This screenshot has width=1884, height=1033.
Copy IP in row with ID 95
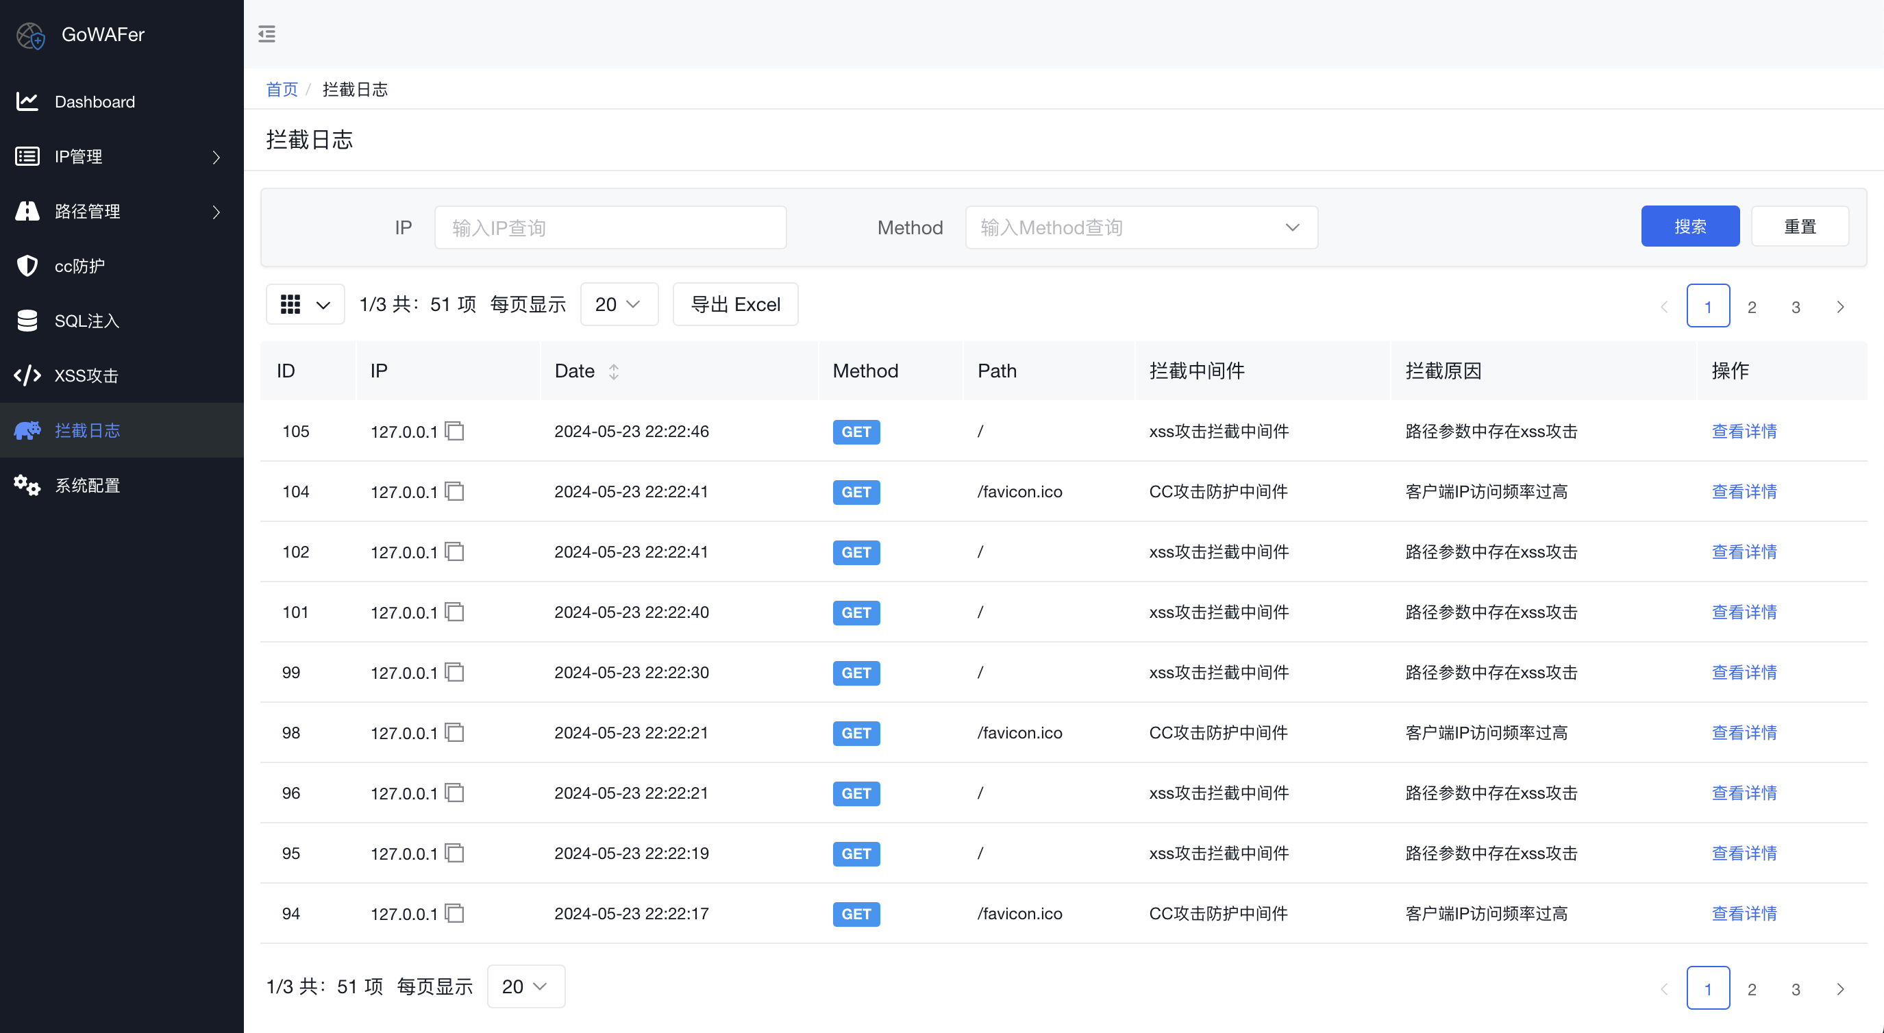[x=454, y=853]
